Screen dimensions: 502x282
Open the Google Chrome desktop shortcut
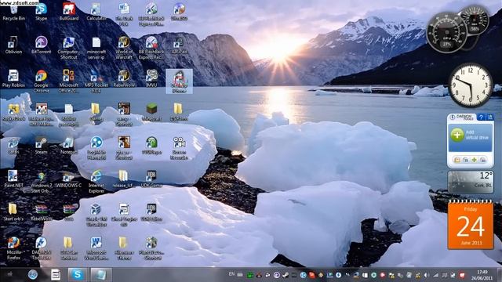click(x=42, y=81)
